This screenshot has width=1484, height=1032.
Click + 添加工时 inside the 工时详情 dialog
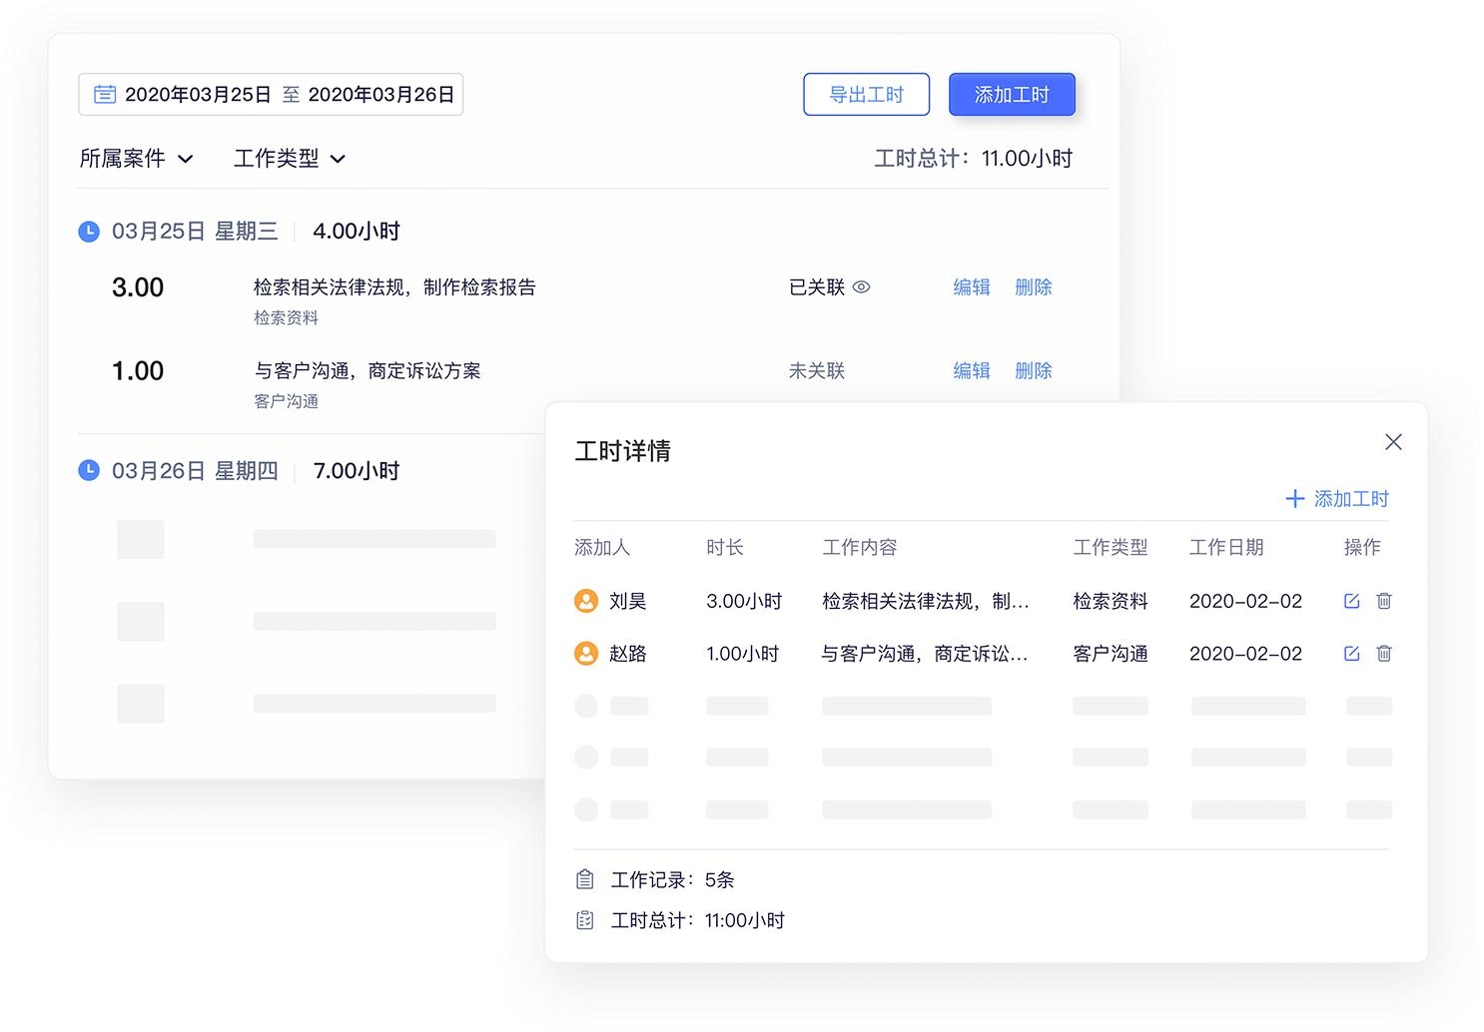1337,498
